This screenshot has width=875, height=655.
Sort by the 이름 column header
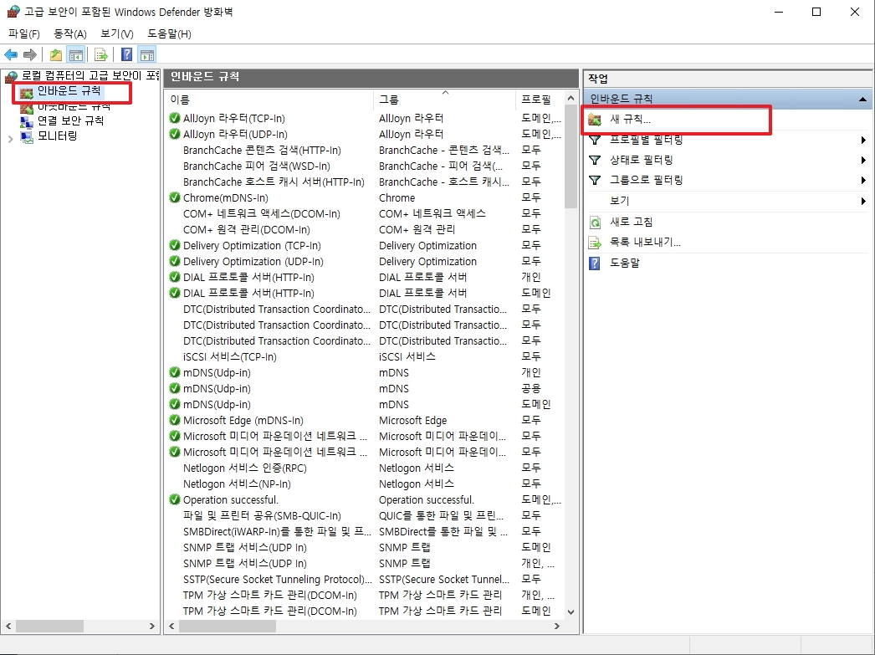(269, 100)
